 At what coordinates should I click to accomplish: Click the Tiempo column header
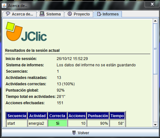(x=117, y=116)
